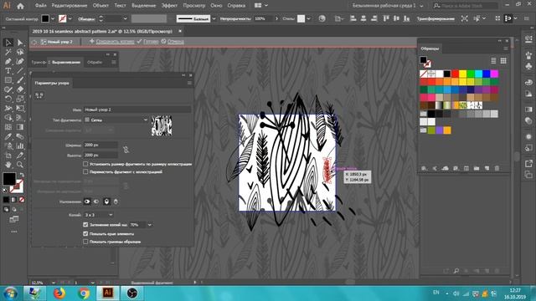536x301 pixels.
Task: Open the Просмотр menu
Action: 193,6
